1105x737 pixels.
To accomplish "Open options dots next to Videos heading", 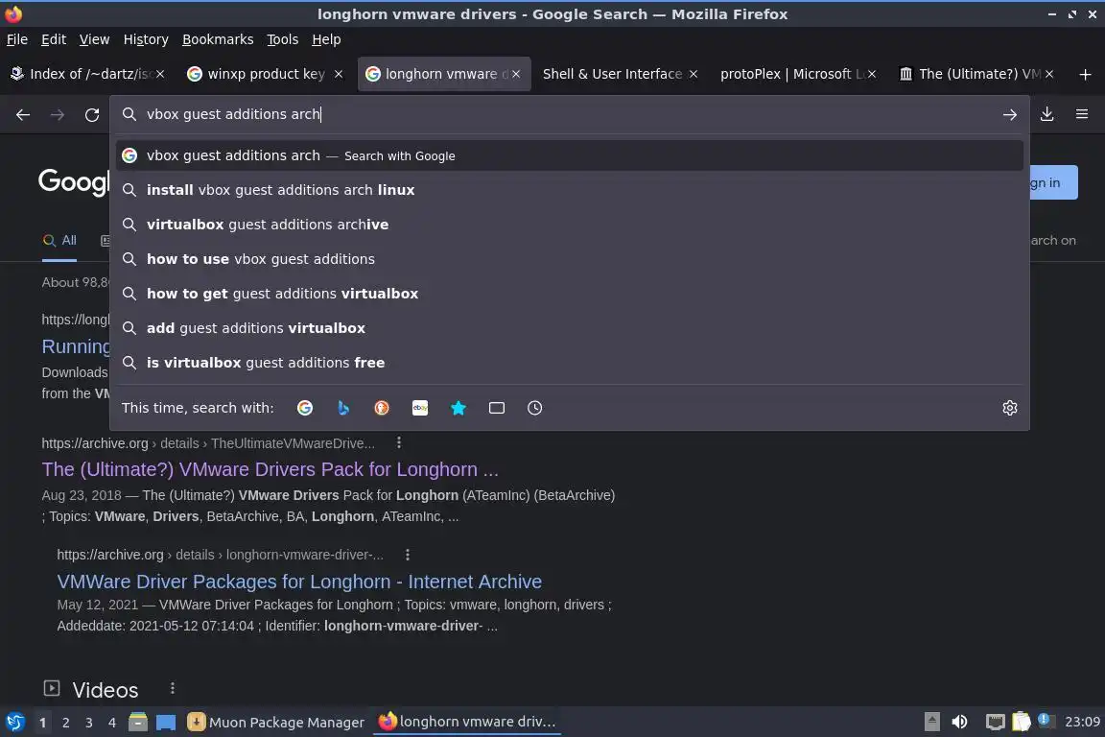I will 173,688.
